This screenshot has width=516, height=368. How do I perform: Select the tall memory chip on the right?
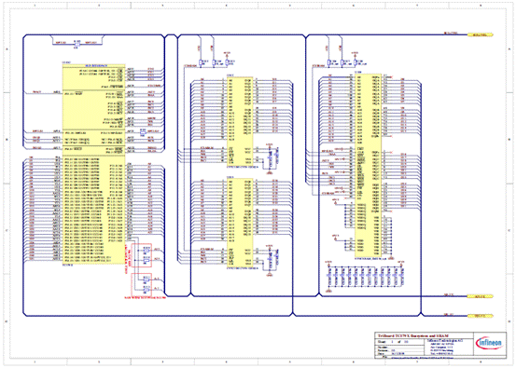[x=368, y=165]
